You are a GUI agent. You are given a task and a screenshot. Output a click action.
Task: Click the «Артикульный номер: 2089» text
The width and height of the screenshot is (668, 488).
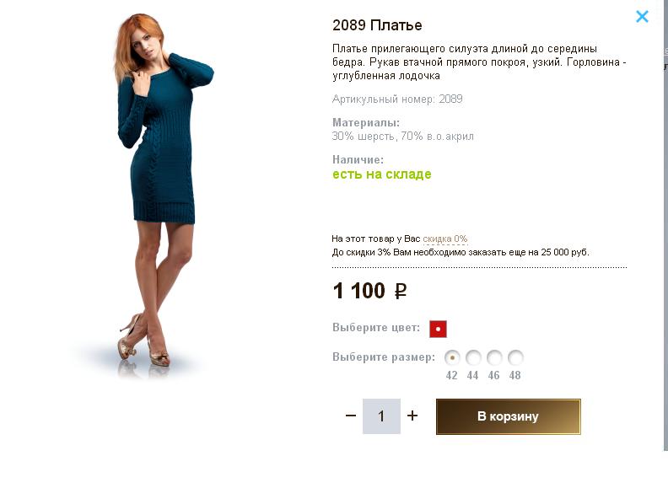pos(397,99)
